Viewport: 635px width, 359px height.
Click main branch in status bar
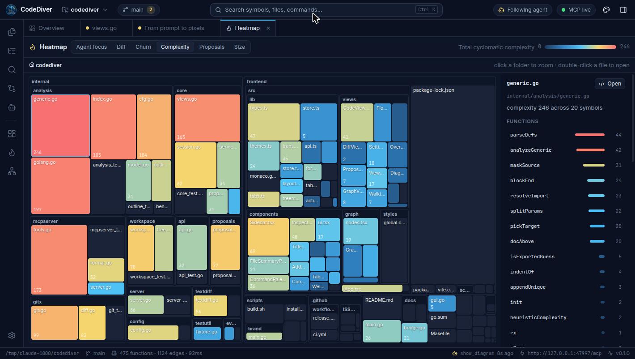click(x=95, y=353)
